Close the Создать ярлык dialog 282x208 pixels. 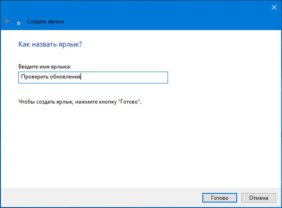pos(274,7)
